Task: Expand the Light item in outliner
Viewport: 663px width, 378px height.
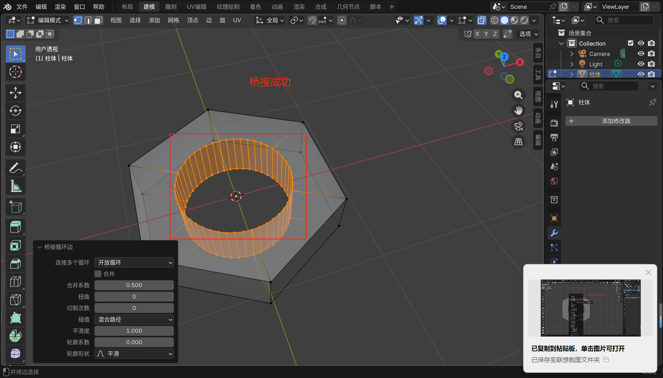Action: [x=572, y=64]
